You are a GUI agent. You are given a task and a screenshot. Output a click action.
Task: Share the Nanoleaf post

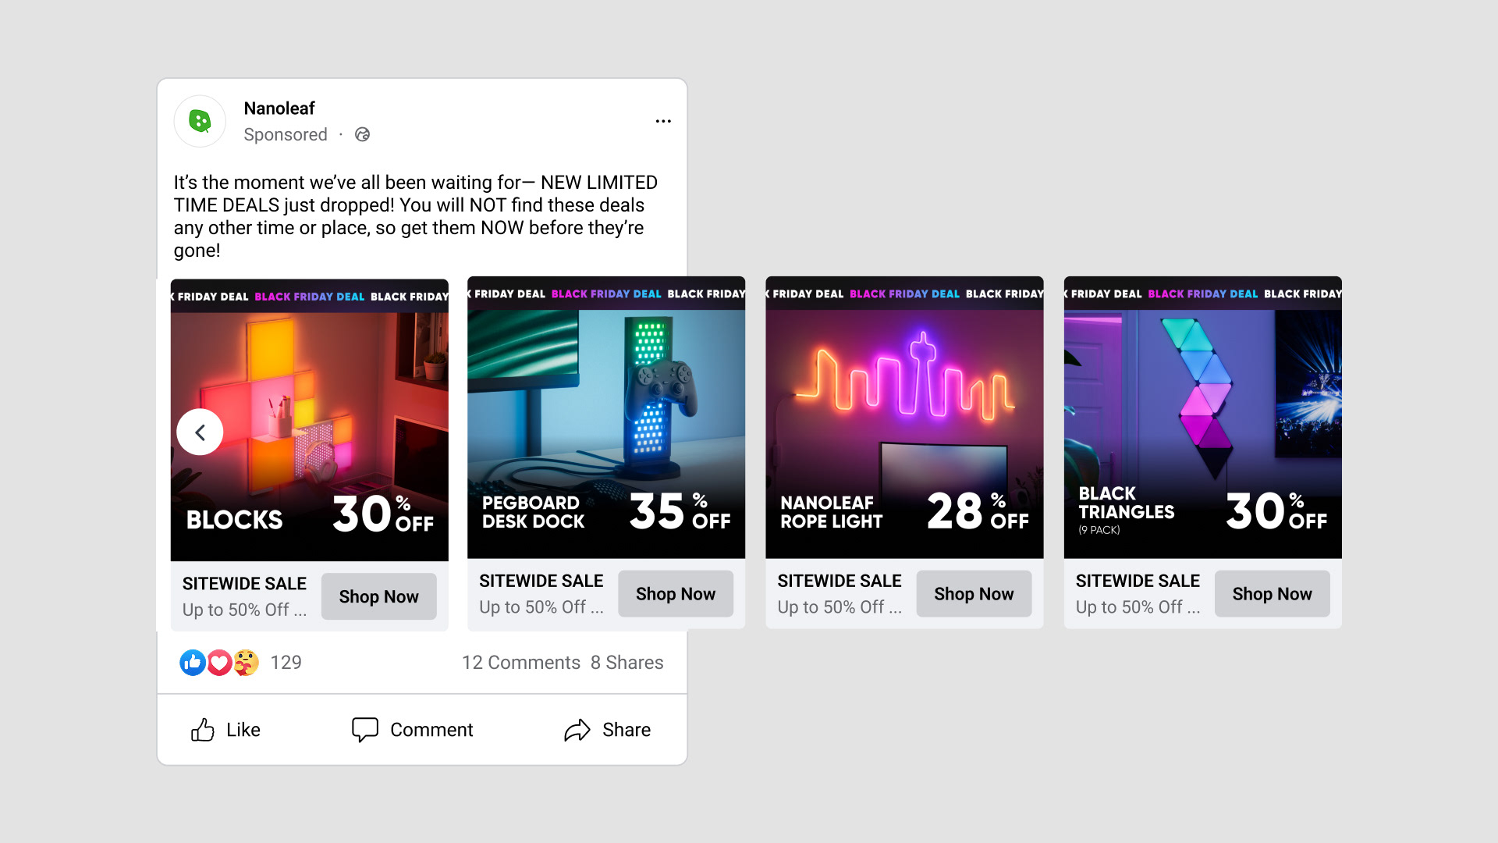[x=608, y=730]
